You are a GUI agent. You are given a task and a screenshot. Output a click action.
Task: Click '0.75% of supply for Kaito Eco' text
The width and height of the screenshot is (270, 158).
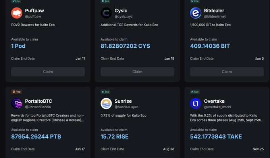tap(123, 115)
